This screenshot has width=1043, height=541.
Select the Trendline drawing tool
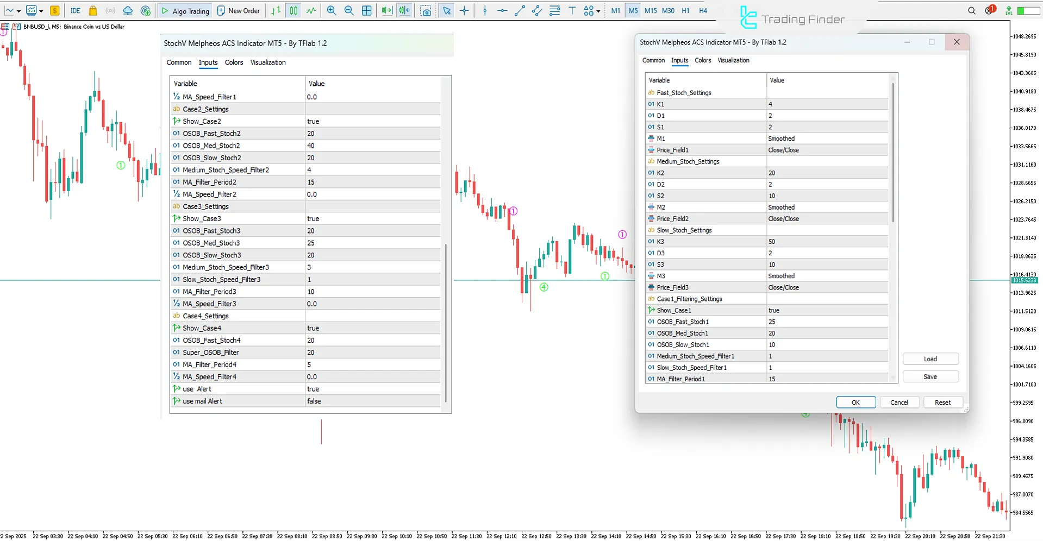[x=519, y=10]
